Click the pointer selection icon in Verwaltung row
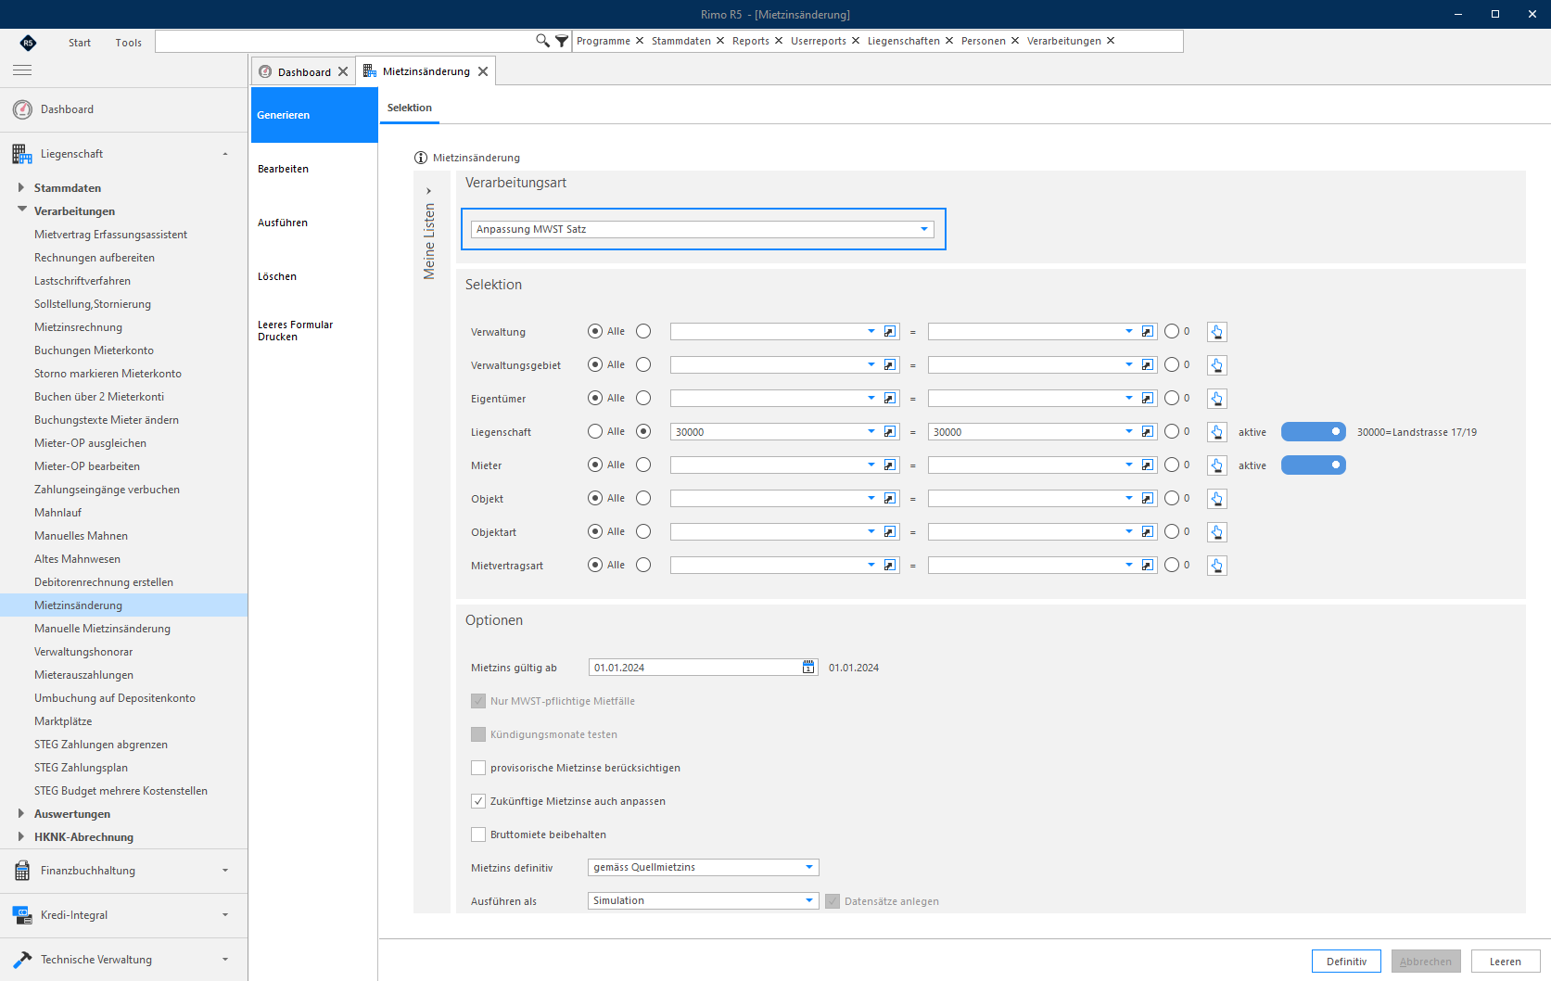Screen dimensions: 1551x981 pyautogui.click(x=1217, y=332)
